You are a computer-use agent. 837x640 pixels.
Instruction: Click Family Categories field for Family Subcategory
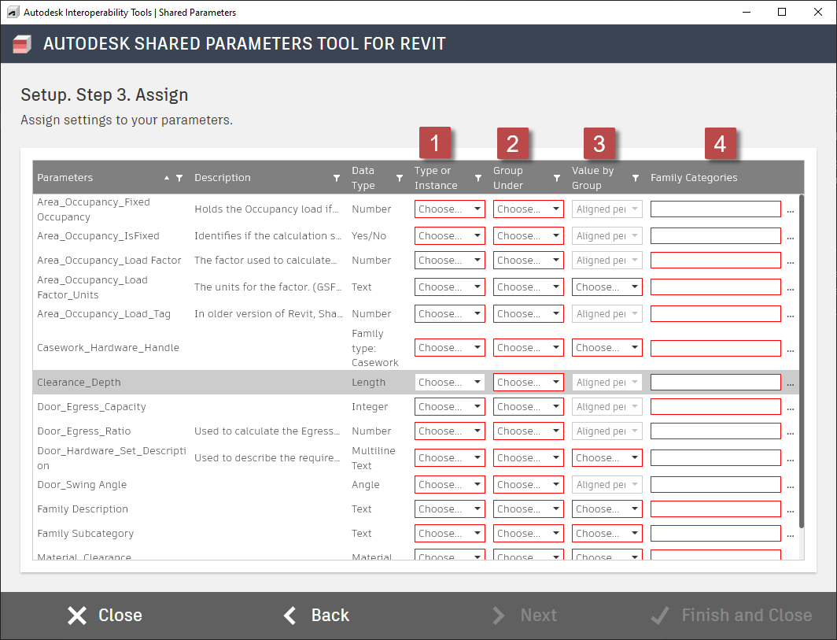715,533
